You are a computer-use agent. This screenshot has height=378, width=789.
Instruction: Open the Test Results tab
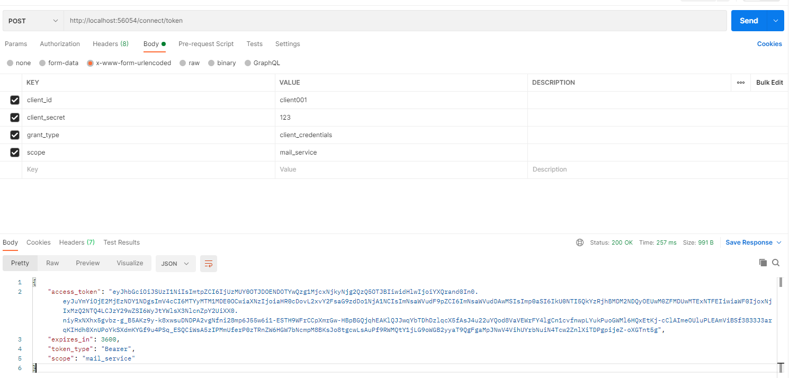point(122,242)
